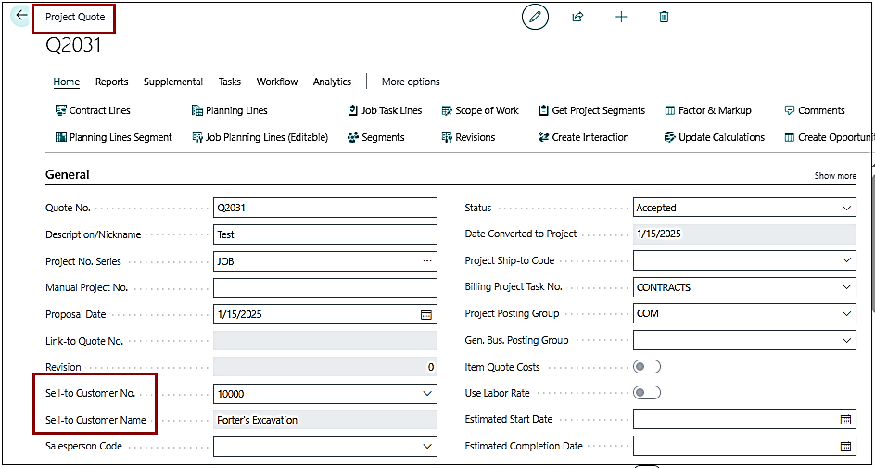
Task: Click Date Converted to Project value
Action: (x=745, y=234)
